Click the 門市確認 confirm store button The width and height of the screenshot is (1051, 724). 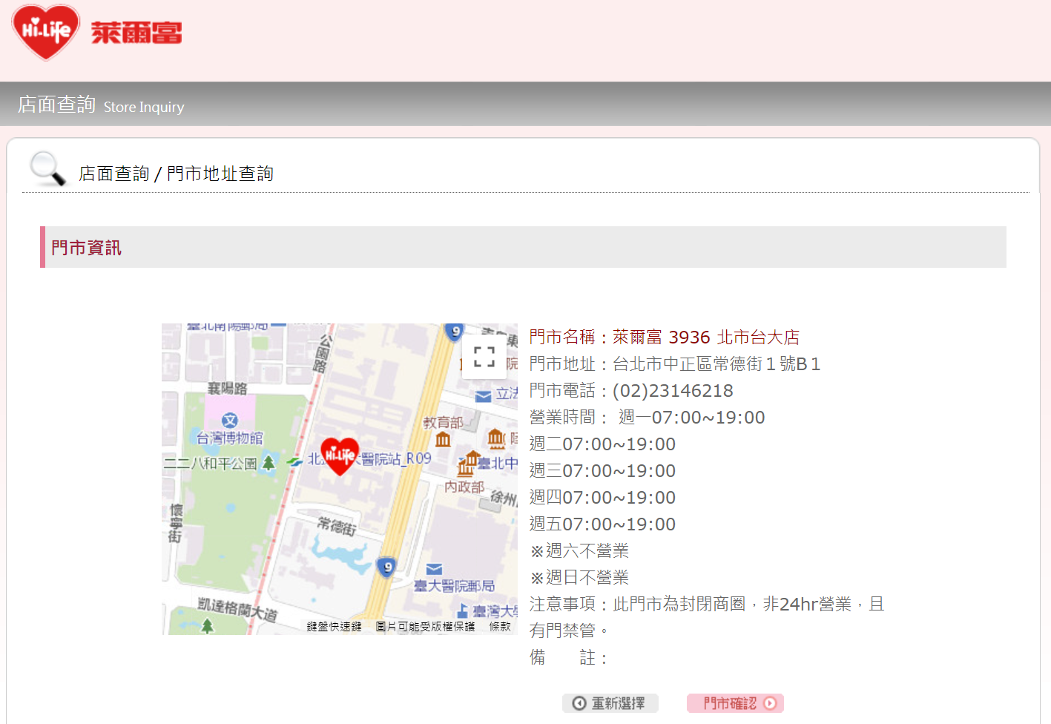point(735,703)
